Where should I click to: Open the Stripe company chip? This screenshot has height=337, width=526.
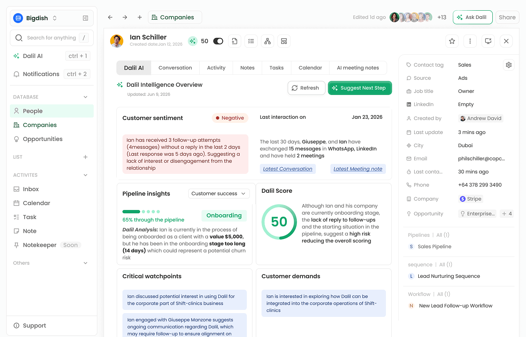(471, 199)
